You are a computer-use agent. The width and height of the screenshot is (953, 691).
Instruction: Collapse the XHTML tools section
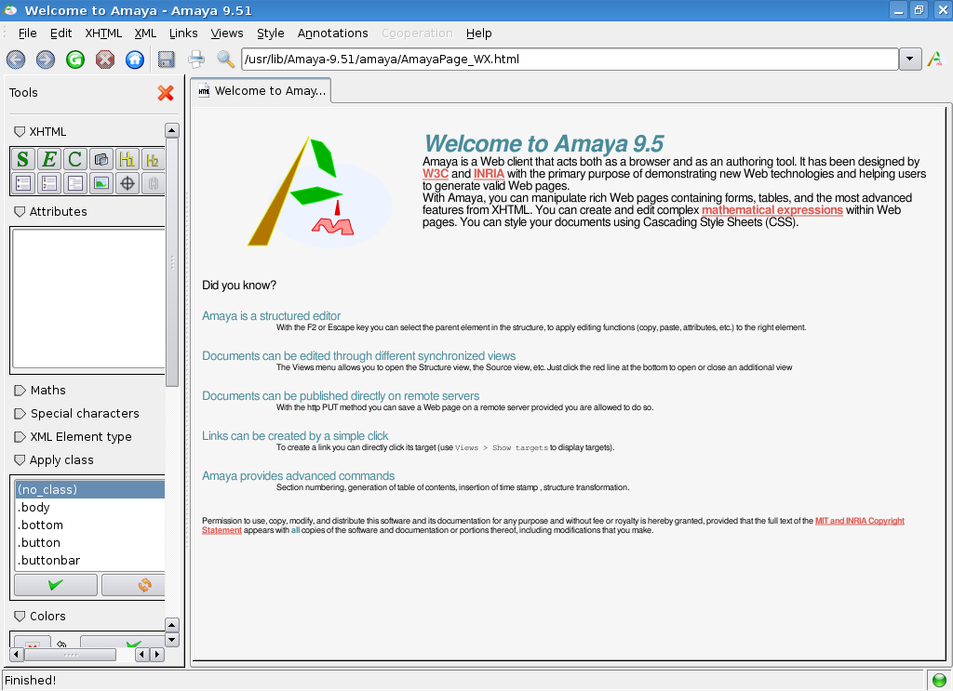(20, 132)
